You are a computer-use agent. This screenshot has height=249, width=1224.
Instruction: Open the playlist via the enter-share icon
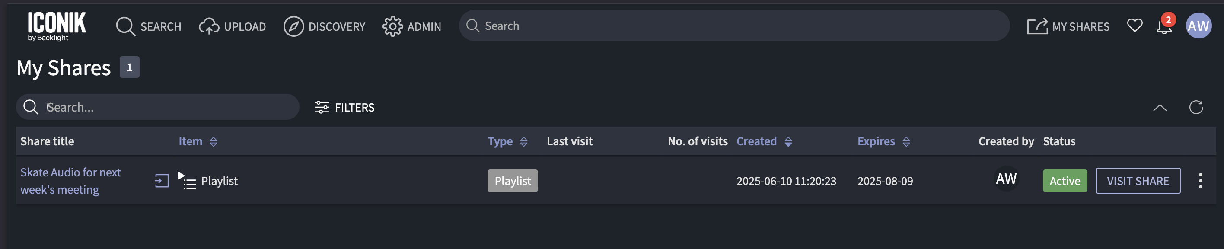tap(162, 181)
